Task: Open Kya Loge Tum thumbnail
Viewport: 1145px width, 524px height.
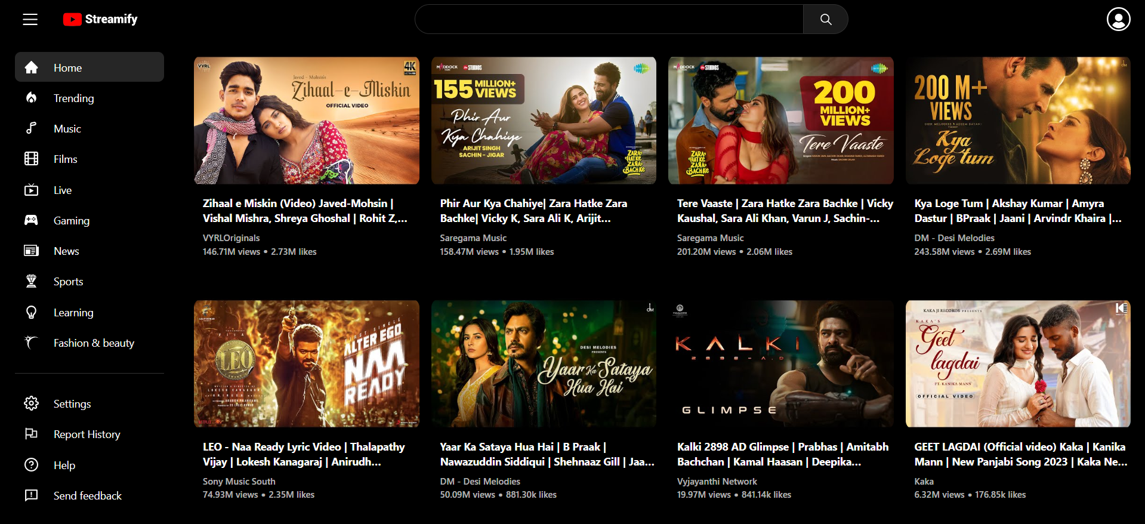Action: 1018,121
